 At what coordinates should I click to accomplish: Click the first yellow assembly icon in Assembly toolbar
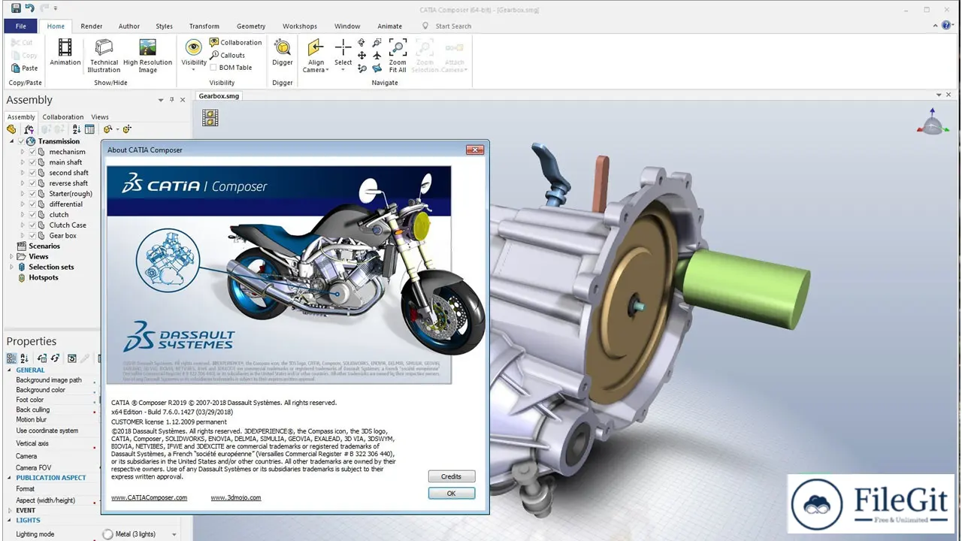pos(11,129)
